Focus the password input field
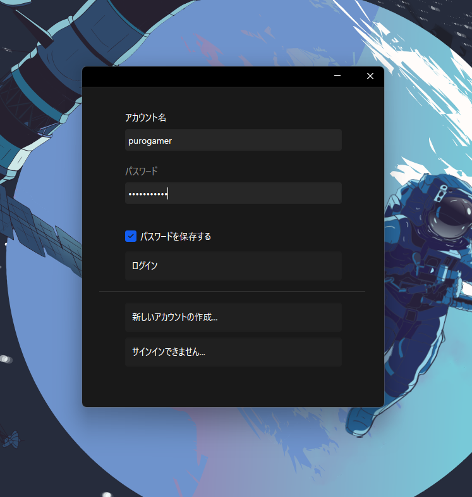472x497 pixels. tap(233, 193)
